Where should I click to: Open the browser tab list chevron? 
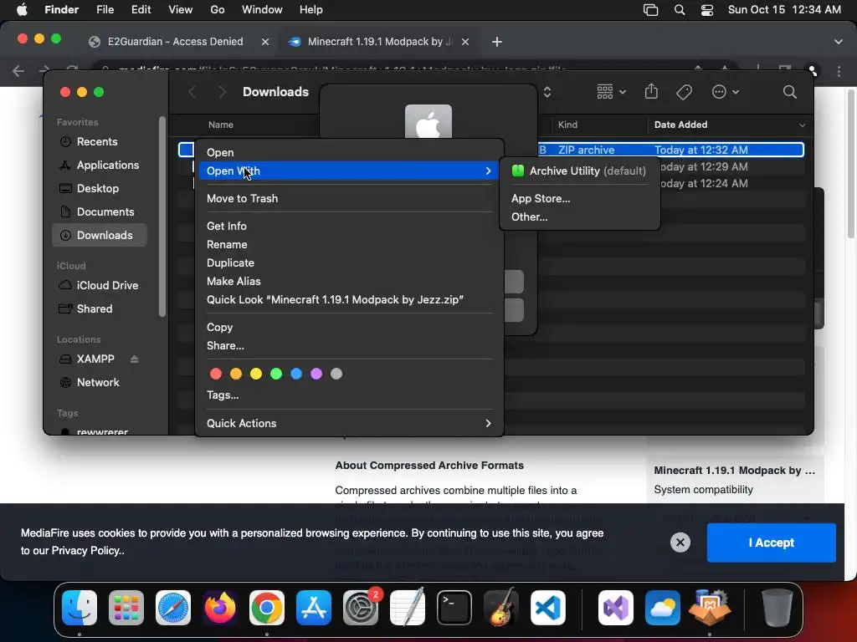[839, 42]
